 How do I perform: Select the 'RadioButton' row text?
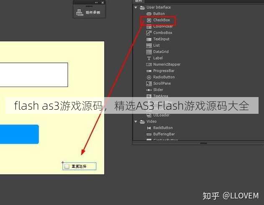tap(164, 77)
